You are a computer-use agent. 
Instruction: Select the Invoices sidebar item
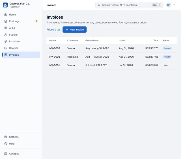click(x=21, y=55)
